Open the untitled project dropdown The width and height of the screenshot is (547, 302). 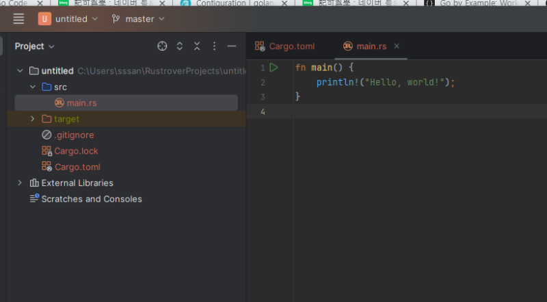point(68,19)
